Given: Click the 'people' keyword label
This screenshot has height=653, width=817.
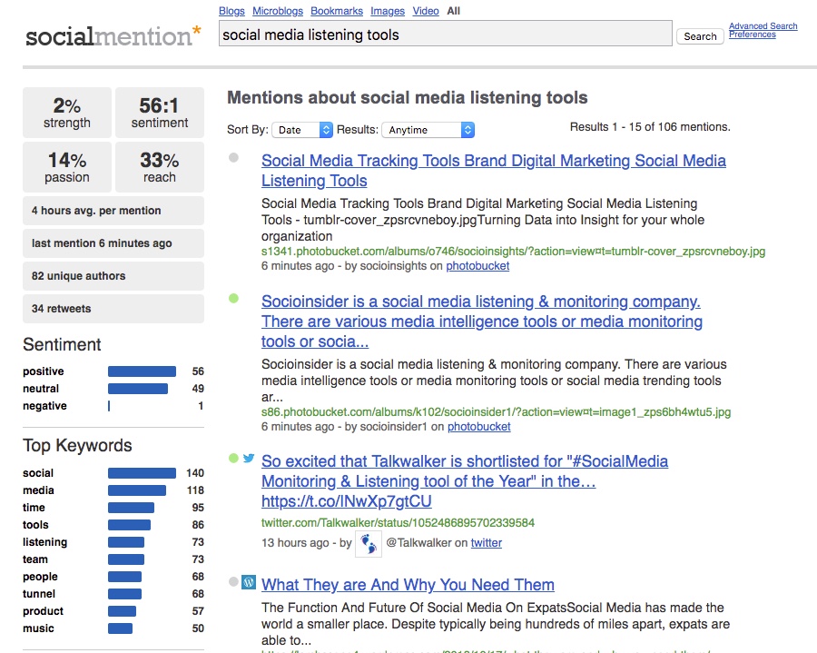Looking at the screenshot, I should tap(40, 577).
